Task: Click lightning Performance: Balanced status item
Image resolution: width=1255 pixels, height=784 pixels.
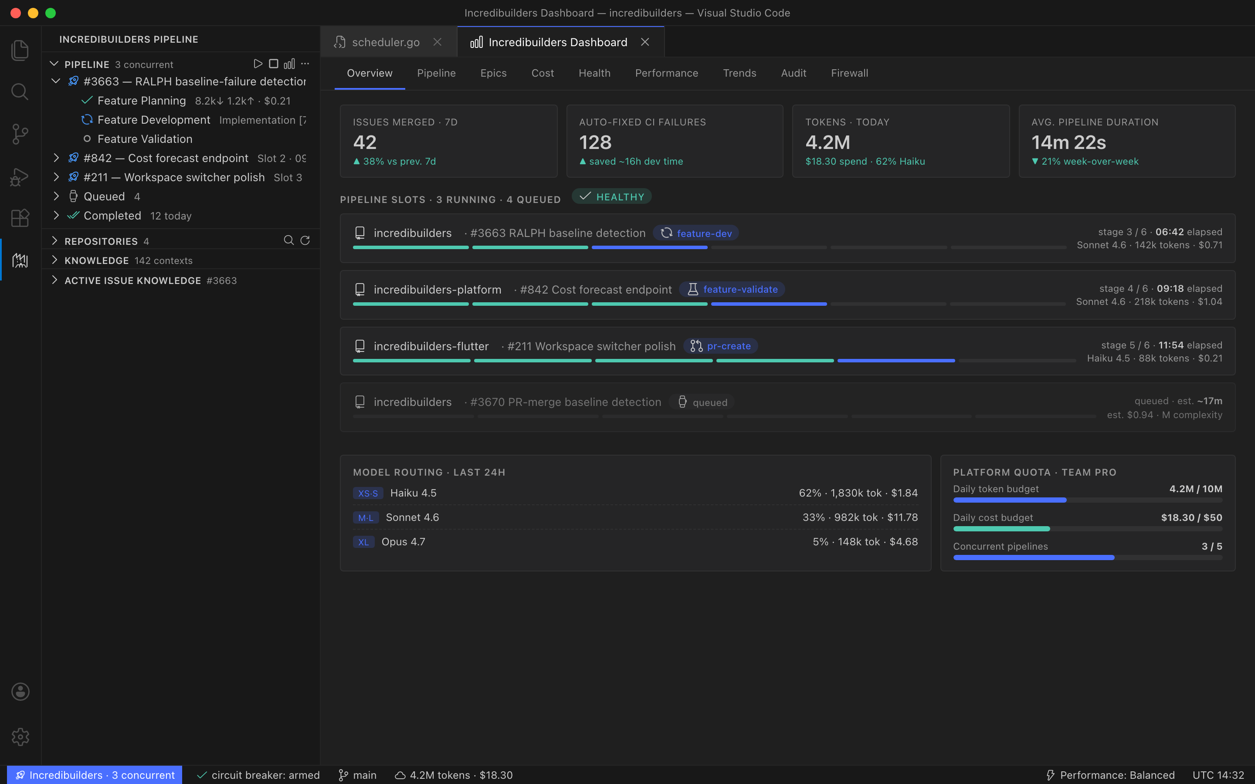Action: point(1110,775)
